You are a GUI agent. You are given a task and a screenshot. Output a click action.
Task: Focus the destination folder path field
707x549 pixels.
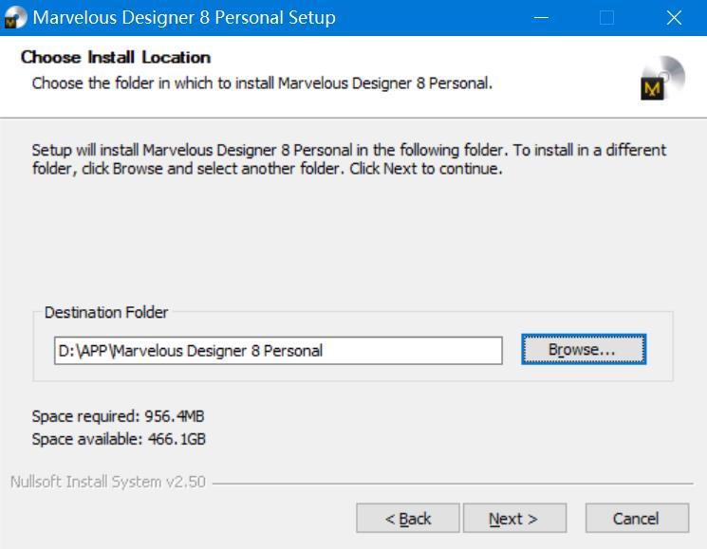tap(277, 351)
